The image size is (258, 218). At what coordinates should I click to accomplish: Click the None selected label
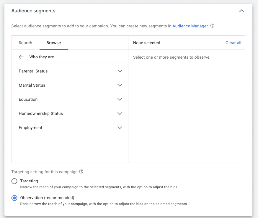(147, 43)
